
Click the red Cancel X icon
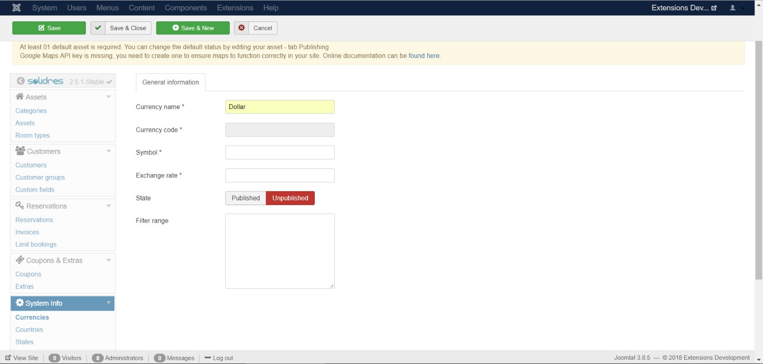[242, 28]
